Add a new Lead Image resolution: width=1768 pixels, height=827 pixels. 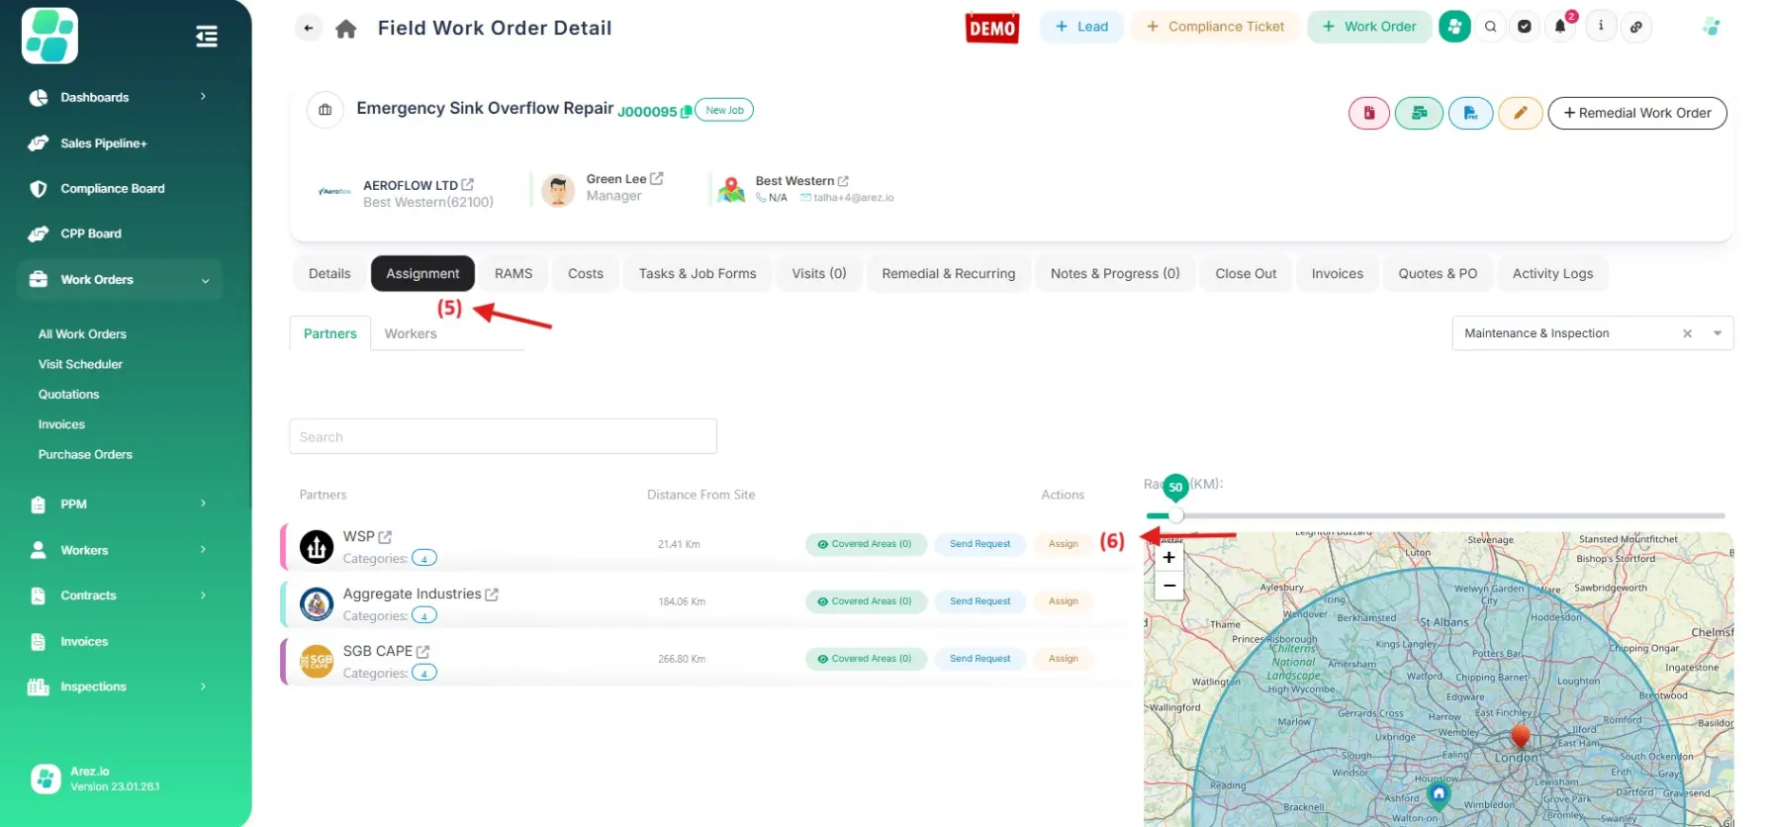[1081, 27]
